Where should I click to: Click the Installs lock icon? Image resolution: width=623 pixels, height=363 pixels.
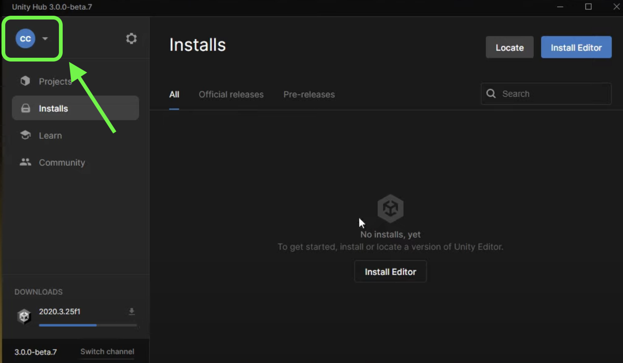coord(26,108)
